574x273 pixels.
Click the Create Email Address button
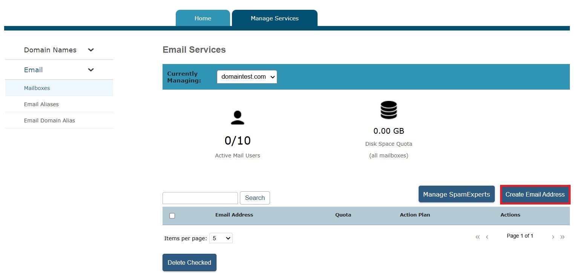535,195
